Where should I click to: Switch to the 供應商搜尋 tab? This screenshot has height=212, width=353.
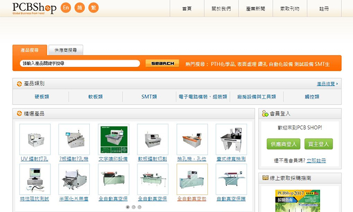pos(66,50)
